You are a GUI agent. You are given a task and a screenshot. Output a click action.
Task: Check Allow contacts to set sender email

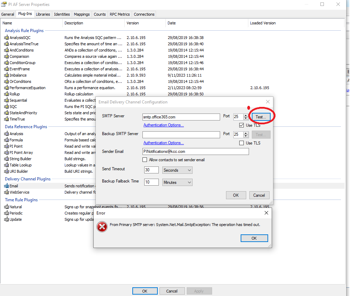tap(145, 160)
